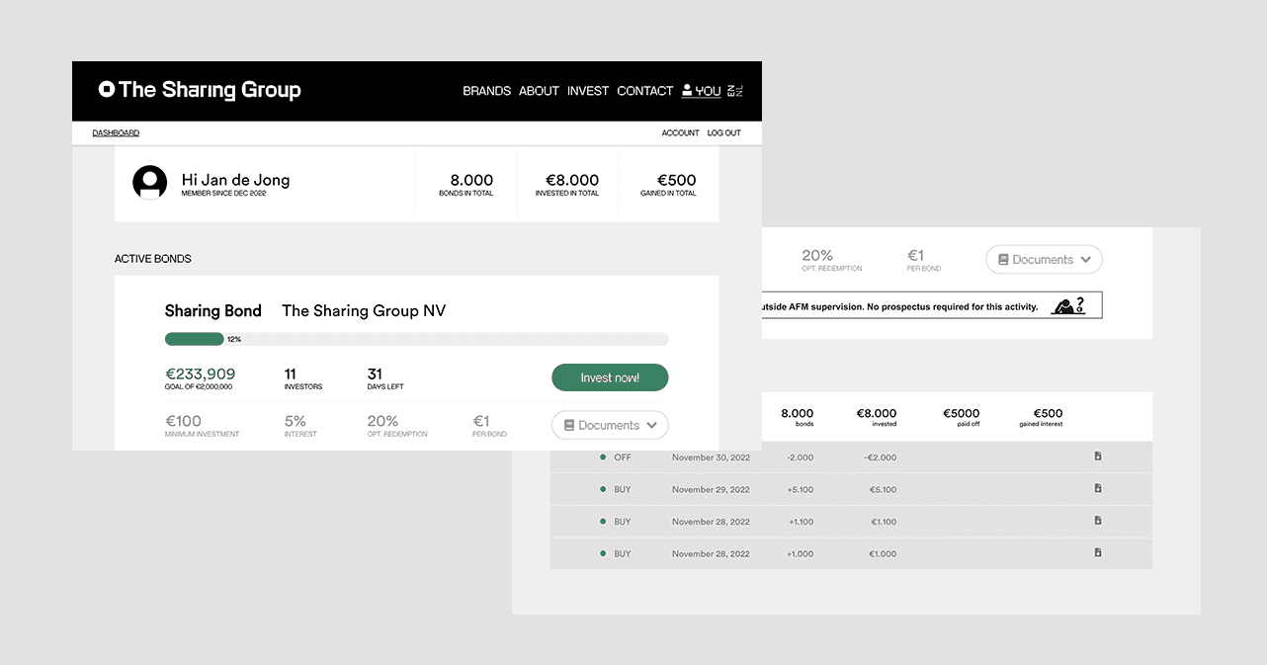
Task: Expand Documents chevron under Invest now button
Action: pos(651,426)
